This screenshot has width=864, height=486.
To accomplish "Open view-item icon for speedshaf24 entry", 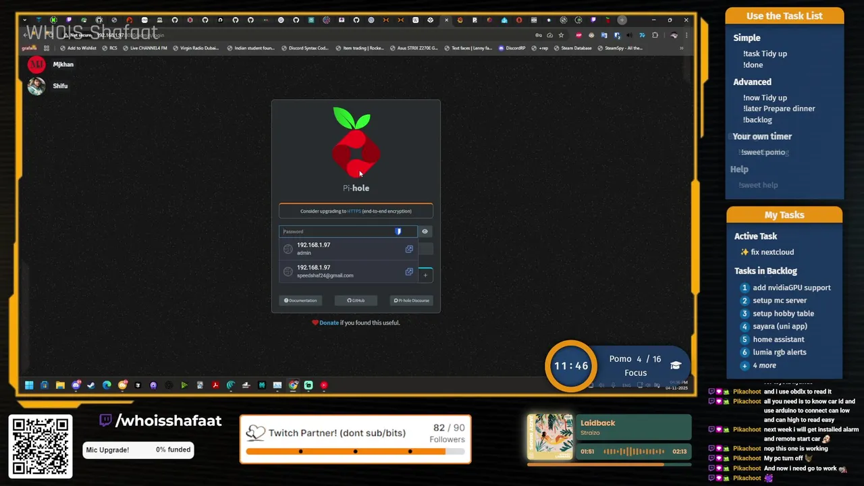I will pyautogui.click(x=409, y=271).
